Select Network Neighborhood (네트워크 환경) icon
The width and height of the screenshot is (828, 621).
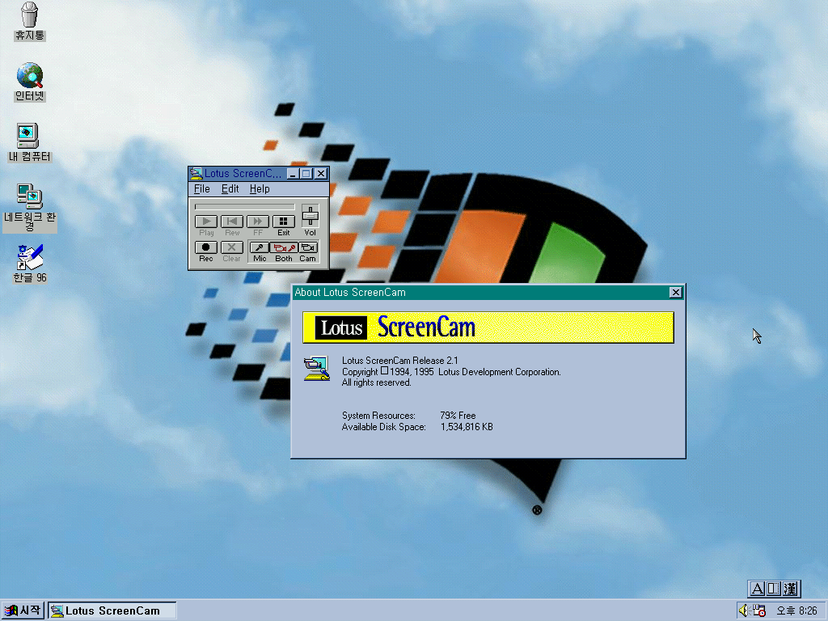30,207
